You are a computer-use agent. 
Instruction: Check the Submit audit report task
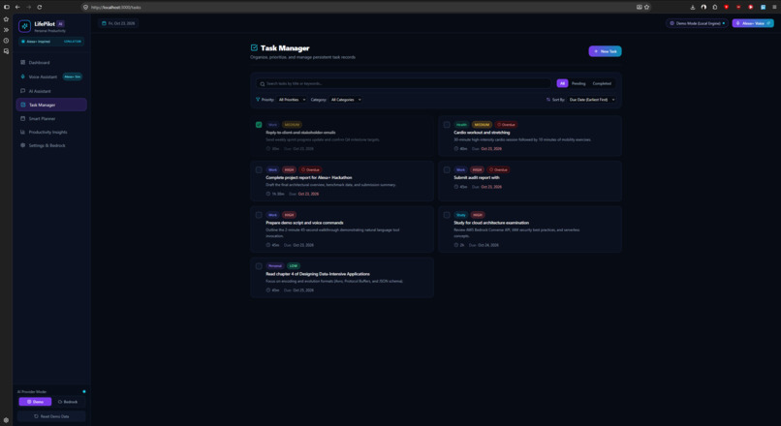tap(447, 169)
